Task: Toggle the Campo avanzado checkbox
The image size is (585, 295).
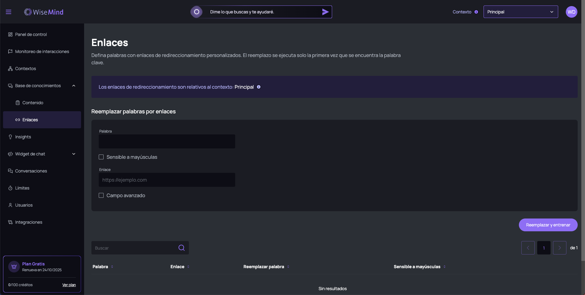Action: coord(101,195)
